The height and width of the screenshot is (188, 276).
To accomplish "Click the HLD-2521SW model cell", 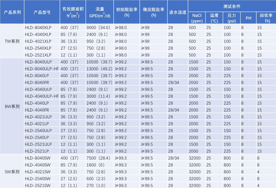I will pyautogui.click(x=38, y=185).
